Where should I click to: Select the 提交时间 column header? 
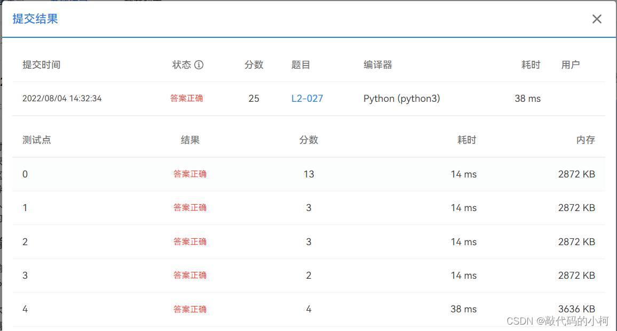tap(41, 64)
